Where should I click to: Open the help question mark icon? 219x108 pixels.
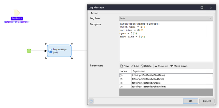(91, 101)
